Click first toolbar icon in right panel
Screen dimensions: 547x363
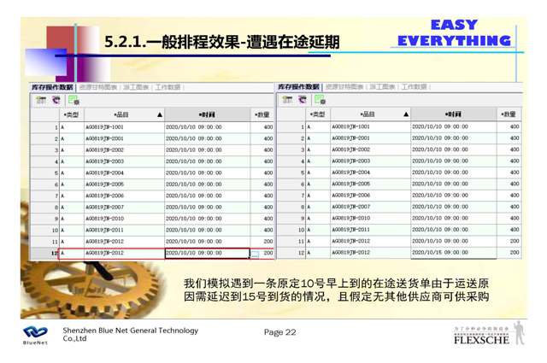click(x=287, y=100)
